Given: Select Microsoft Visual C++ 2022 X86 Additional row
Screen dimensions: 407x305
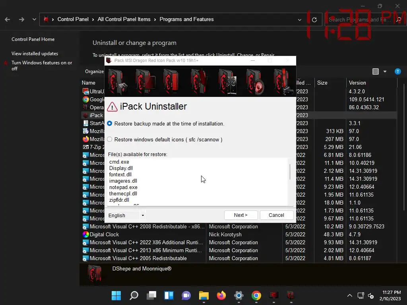Looking at the screenshot, I should click(x=239, y=243).
